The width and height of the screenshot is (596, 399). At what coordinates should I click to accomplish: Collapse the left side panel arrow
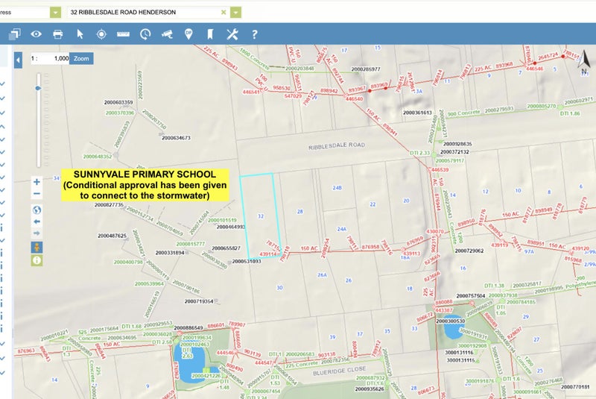(18, 59)
